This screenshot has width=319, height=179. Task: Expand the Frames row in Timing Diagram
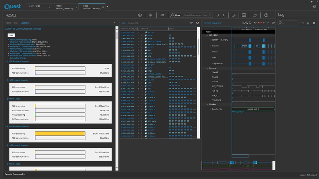click(210, 46)
